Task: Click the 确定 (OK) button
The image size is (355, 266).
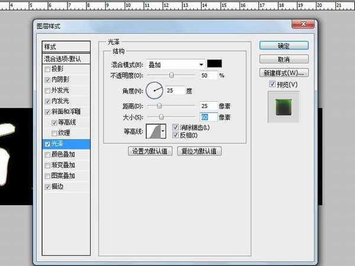Action: tap(283, 46)
